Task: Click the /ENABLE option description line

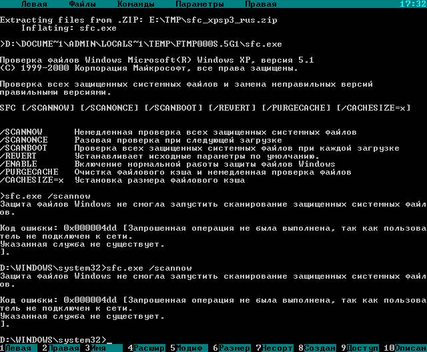Action: point(167,164)
